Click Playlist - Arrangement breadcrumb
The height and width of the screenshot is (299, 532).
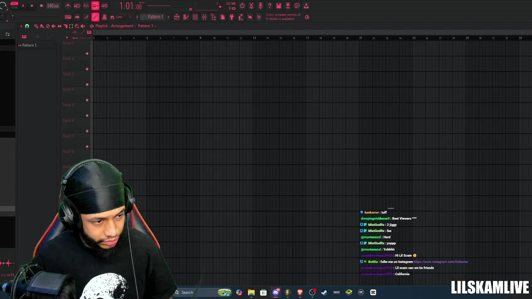114,26
